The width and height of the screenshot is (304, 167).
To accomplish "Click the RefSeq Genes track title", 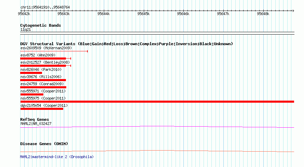I will tap(34, 119).
